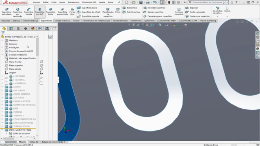Viewport: 260px width, 146px height.
Task: Open the Editar menu
Action: pyautogui.click(x=46, y=2)
